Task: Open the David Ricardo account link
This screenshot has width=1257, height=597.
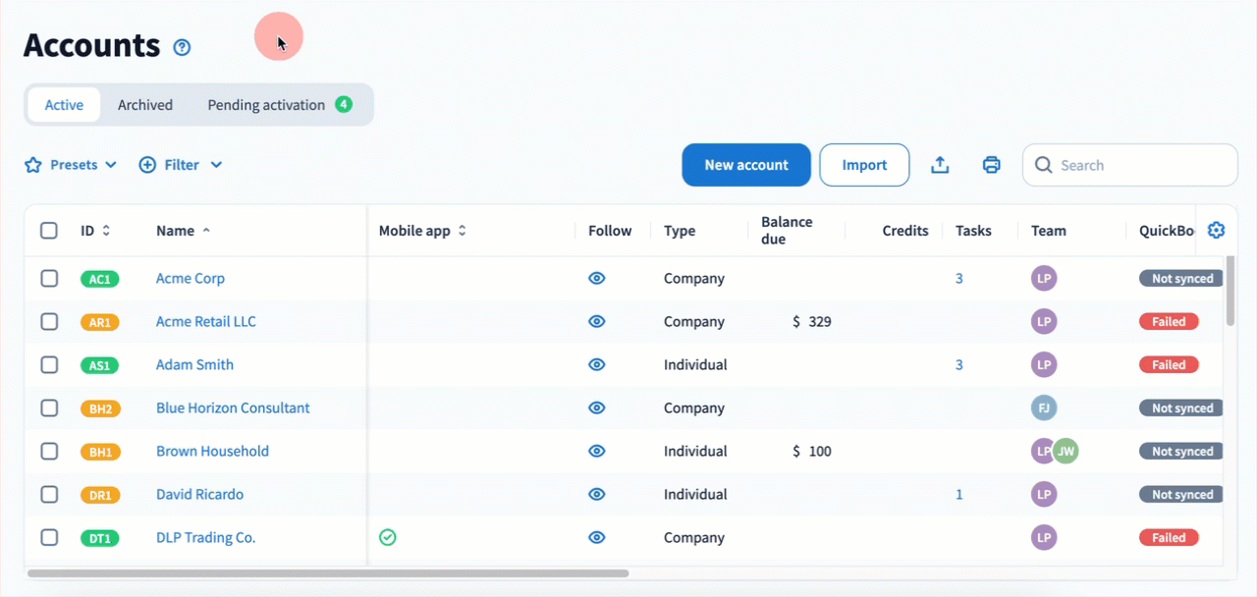Action: tap(199, 494)
